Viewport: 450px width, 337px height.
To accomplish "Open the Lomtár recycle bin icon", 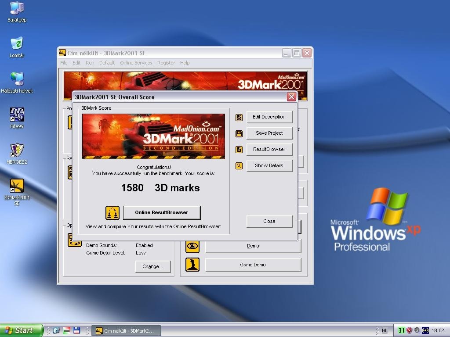I will 17,47.
